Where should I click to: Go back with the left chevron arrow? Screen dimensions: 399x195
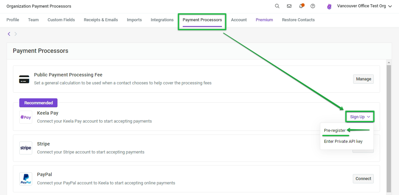9,34
